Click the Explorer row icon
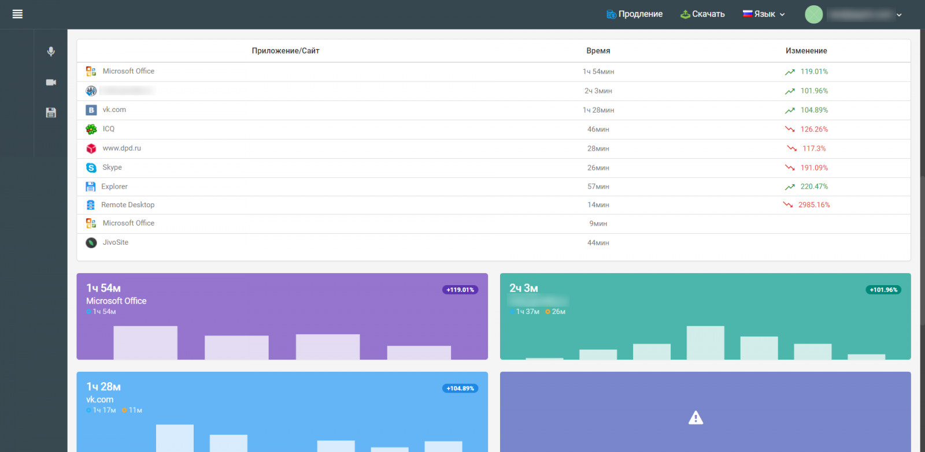 (90, 186)
